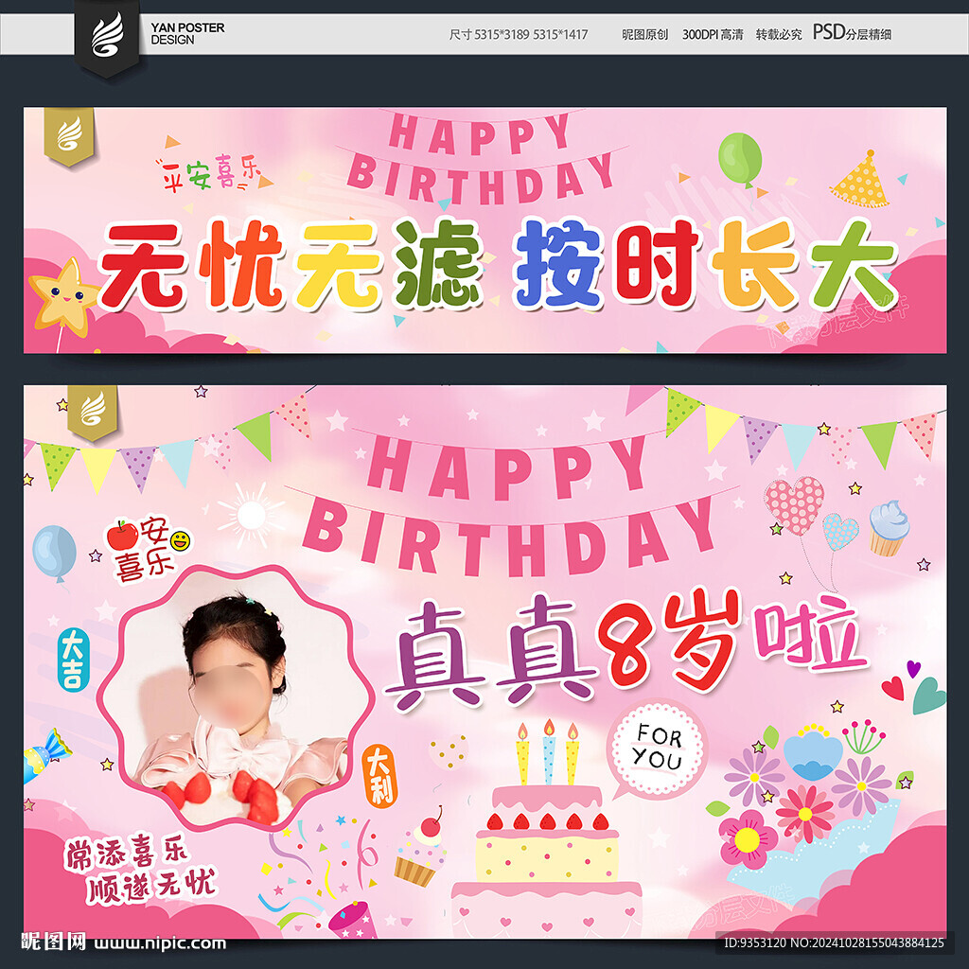
Task: Click the pink polka-dot heart balloon
Action: (794, 504)
